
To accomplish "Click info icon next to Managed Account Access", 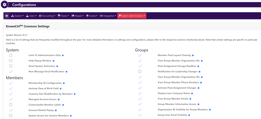I will 59,99.
